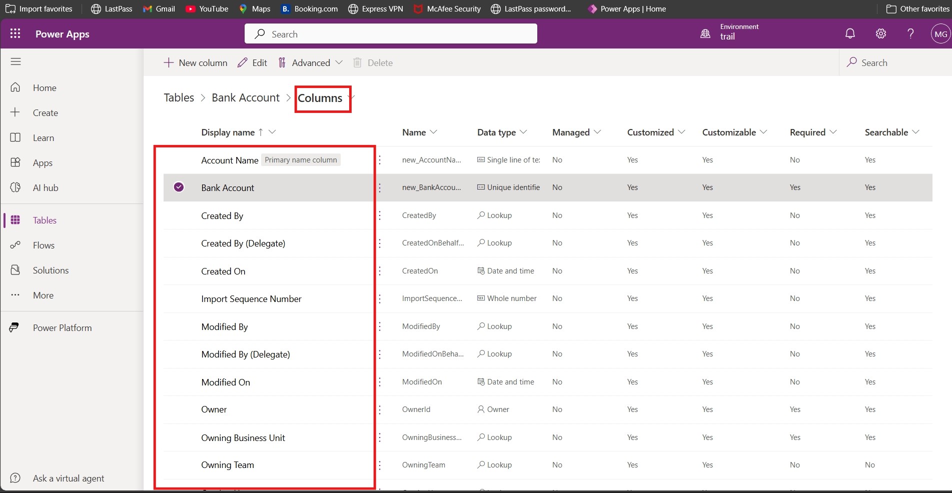Click the notifications bell icon

click(850, 33)
